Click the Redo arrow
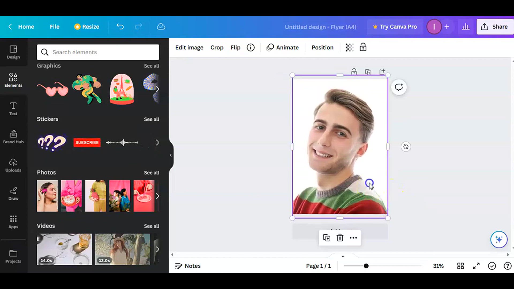This screenshot has width=514, height=289. point(138,26)
